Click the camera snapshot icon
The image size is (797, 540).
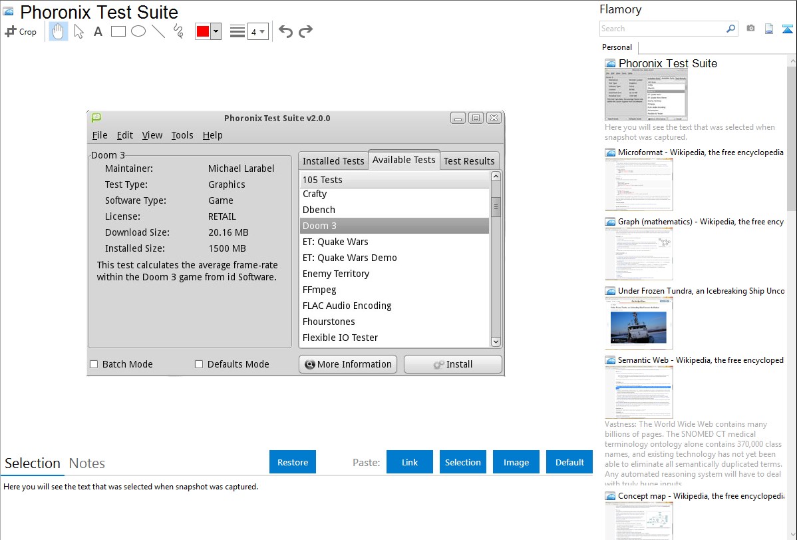pos(750,29)
